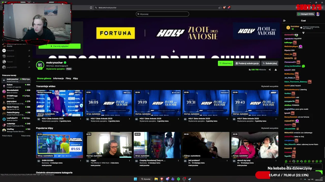The width and height of the screenshot is (325, 182).
Task: Open the 'jaki problem?' clip thumbnail
Action: [206, 145]
